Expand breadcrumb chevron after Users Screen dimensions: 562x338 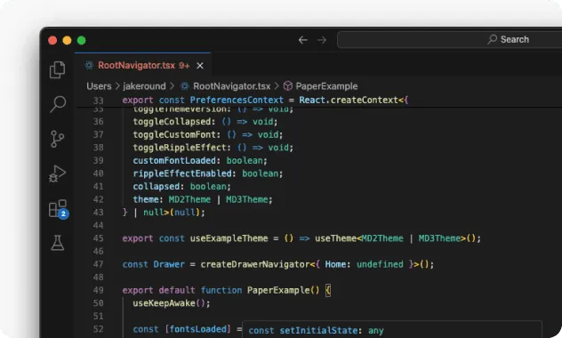117,86
